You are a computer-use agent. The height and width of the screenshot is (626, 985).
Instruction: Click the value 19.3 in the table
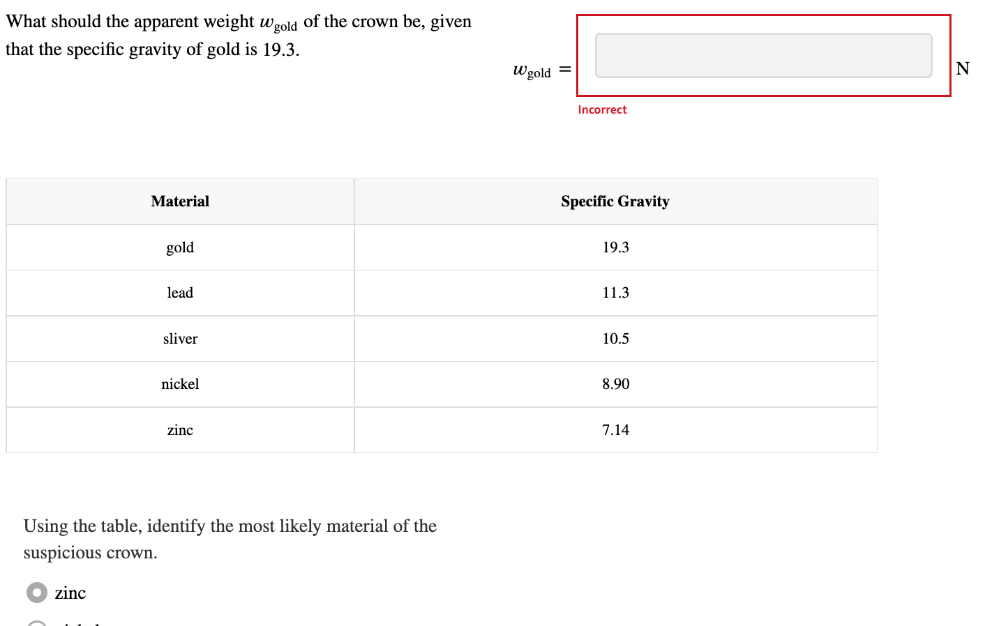[615, 247]
